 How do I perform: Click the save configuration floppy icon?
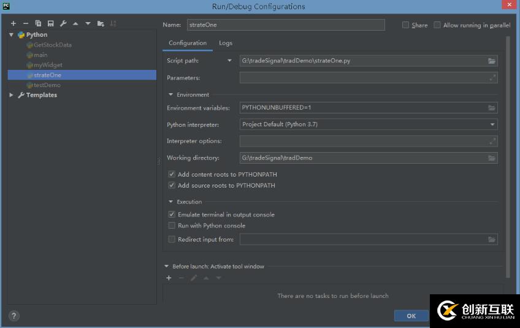pyautogui.click(x=51, y=23)
